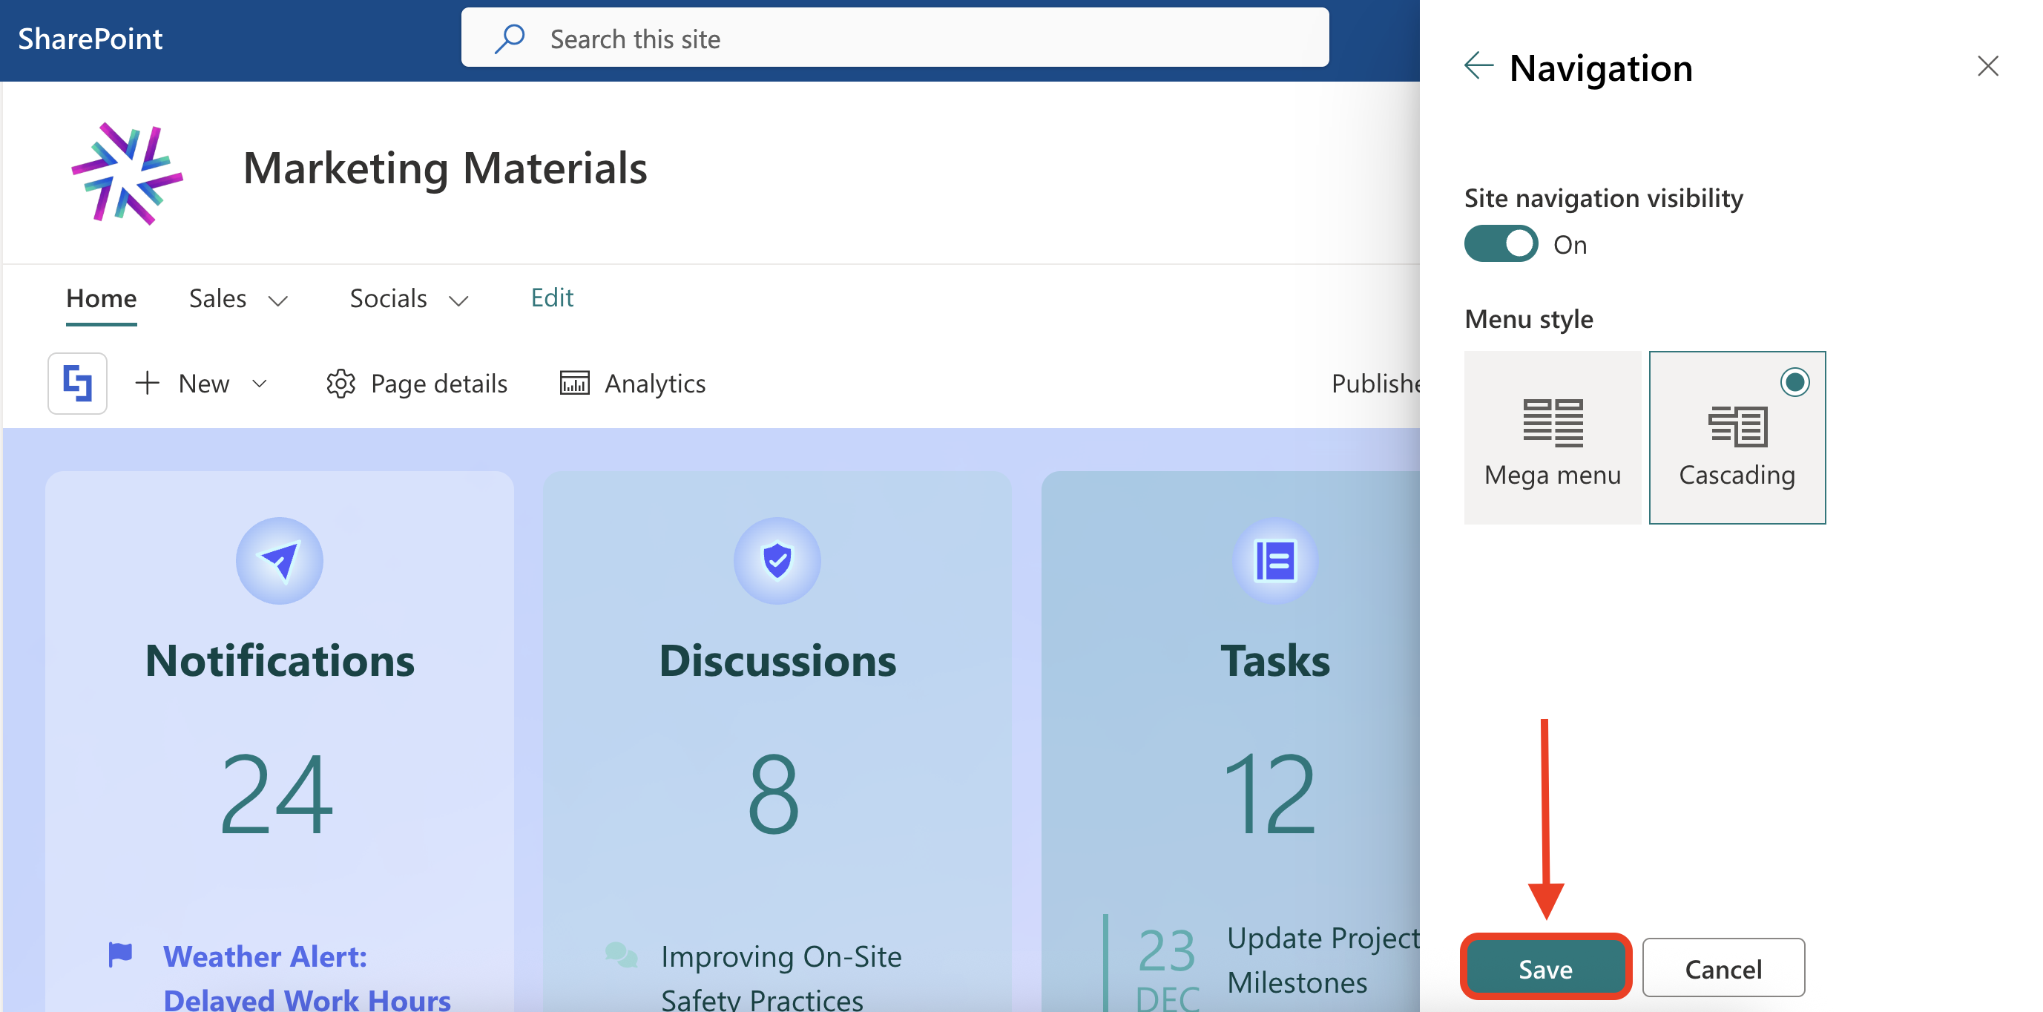
Task: Click the search magnifier icon
Action: point(509,38)
